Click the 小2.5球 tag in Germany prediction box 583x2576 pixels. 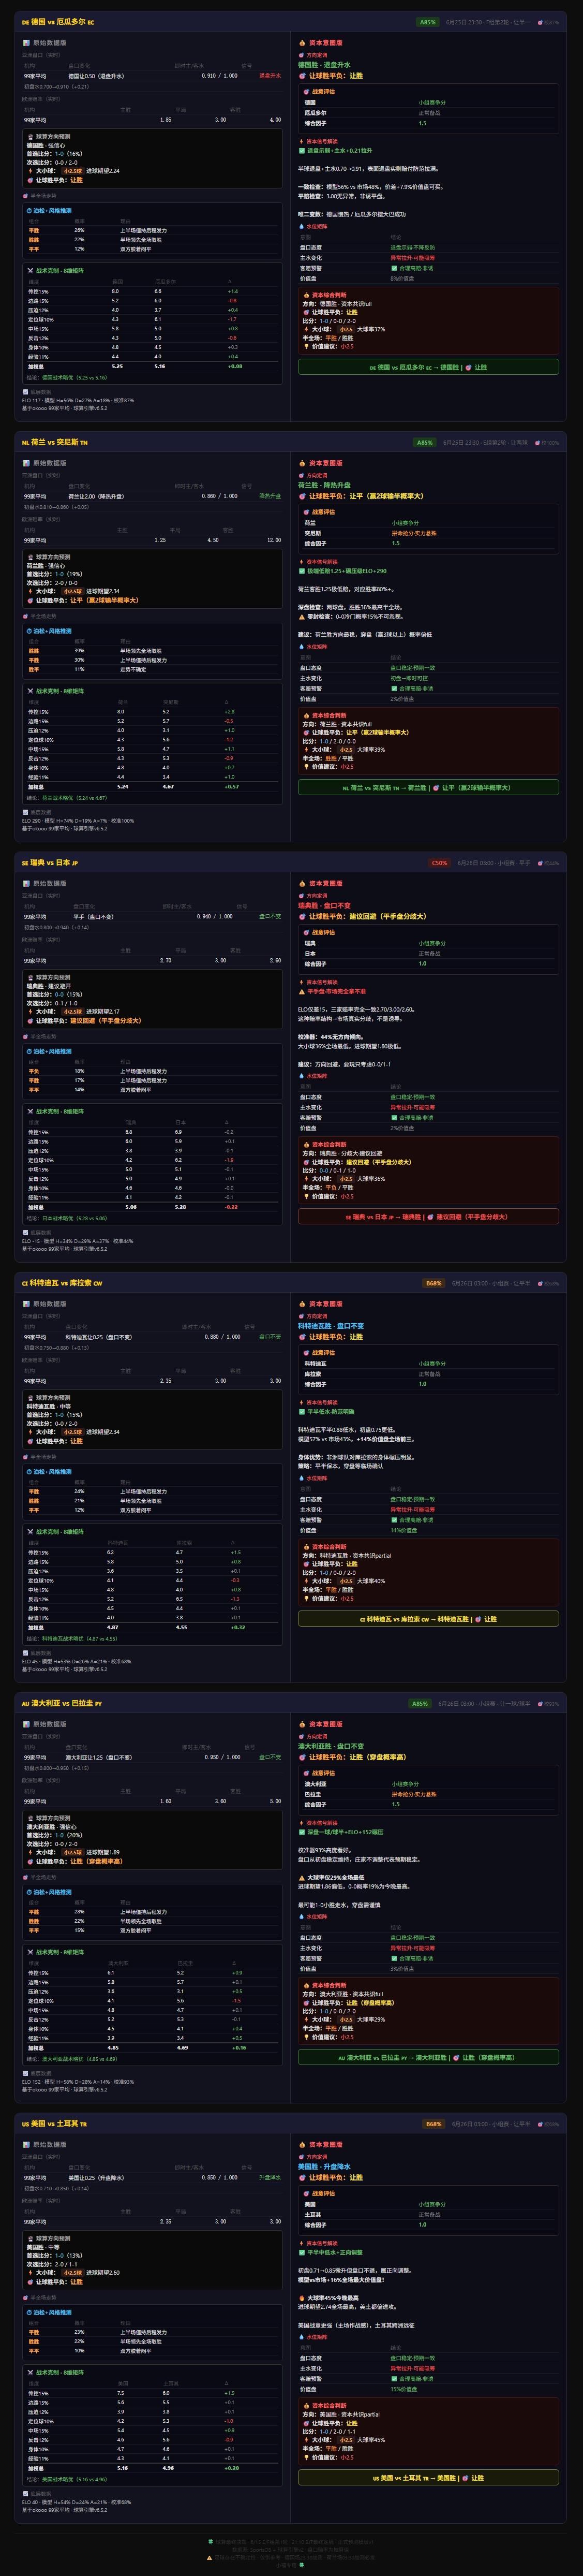pyautogui.click(x=72, y=171)
